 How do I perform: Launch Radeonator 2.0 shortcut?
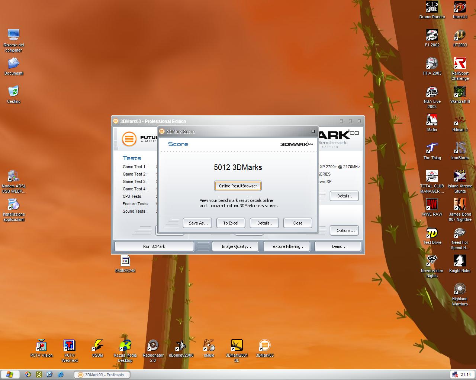point(153,351)
